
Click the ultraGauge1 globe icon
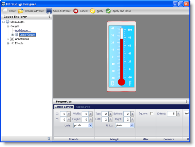[7, 22]
